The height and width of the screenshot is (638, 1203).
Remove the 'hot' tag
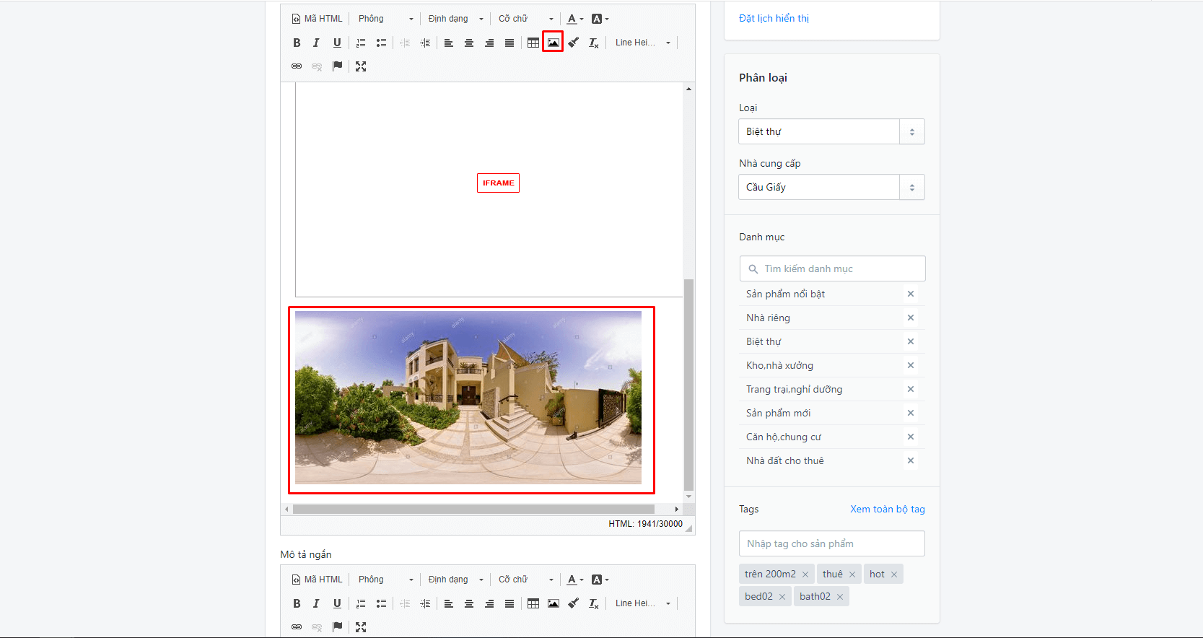(894, 574)
